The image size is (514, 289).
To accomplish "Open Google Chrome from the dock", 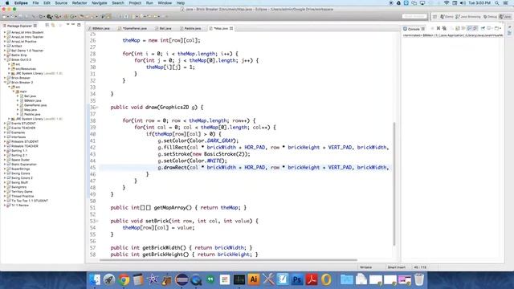I will [x=124, y=280].
